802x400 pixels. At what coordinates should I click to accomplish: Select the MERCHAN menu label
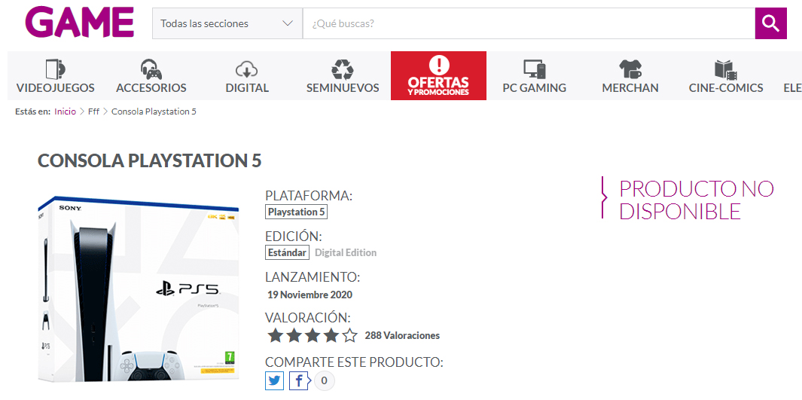point(630,88)
